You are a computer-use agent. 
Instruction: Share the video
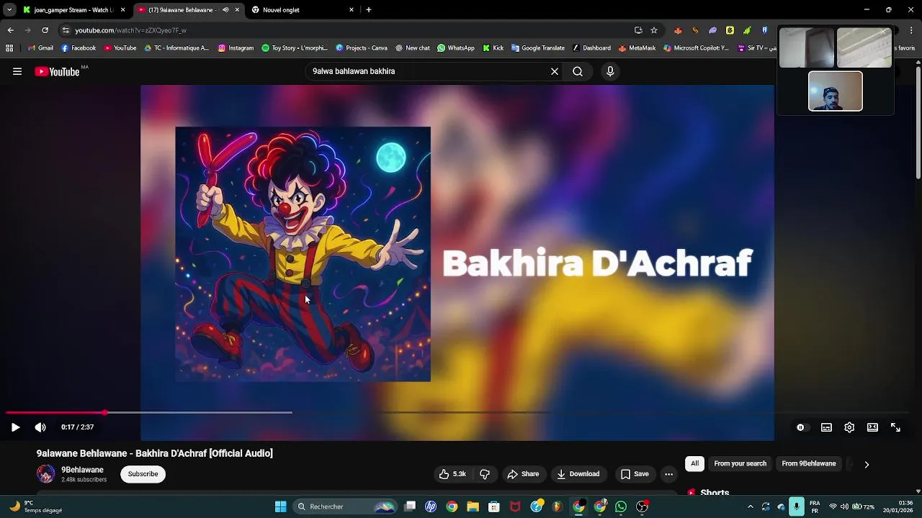point(523,474)
